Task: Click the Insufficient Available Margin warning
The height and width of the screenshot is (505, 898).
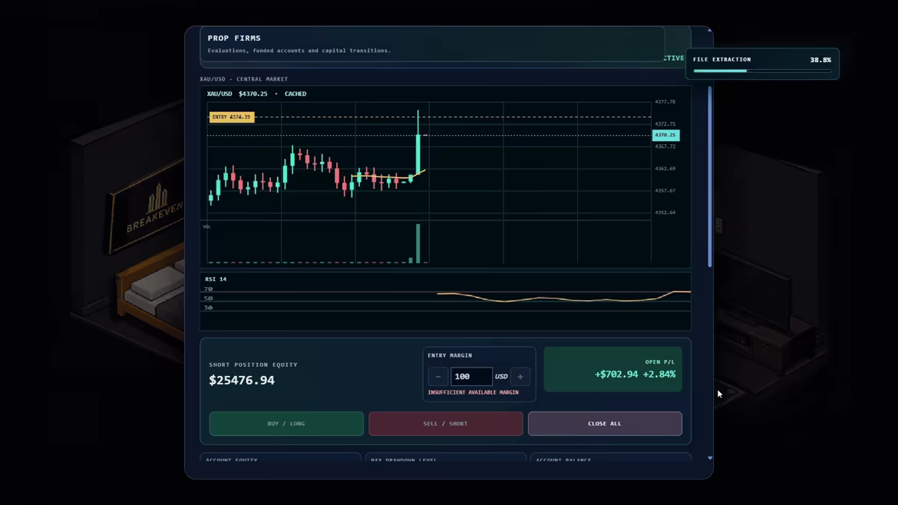Action: click(x=473, y=393)
